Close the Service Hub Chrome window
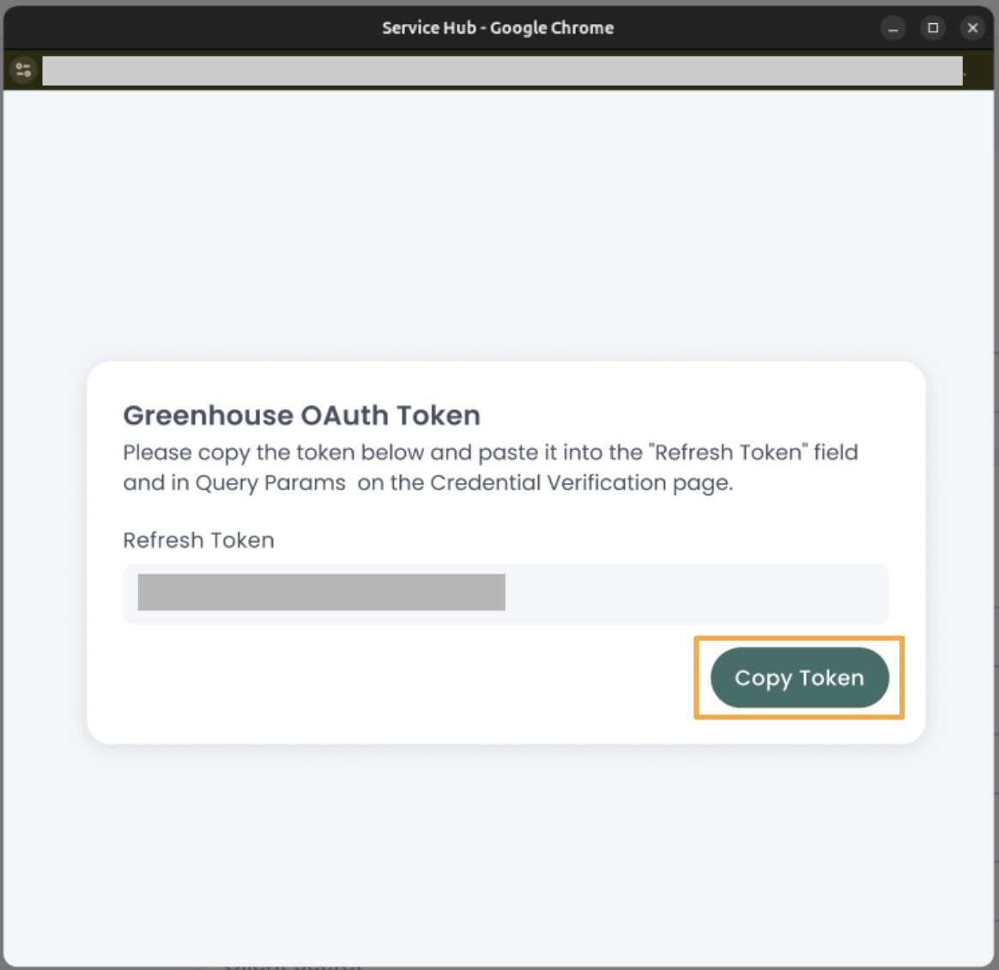The image size is (999, 970). click(x=972, y=28)
